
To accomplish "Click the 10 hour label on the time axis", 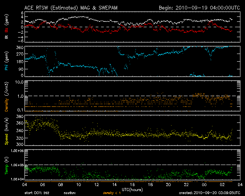I will [x=78, y=185].
